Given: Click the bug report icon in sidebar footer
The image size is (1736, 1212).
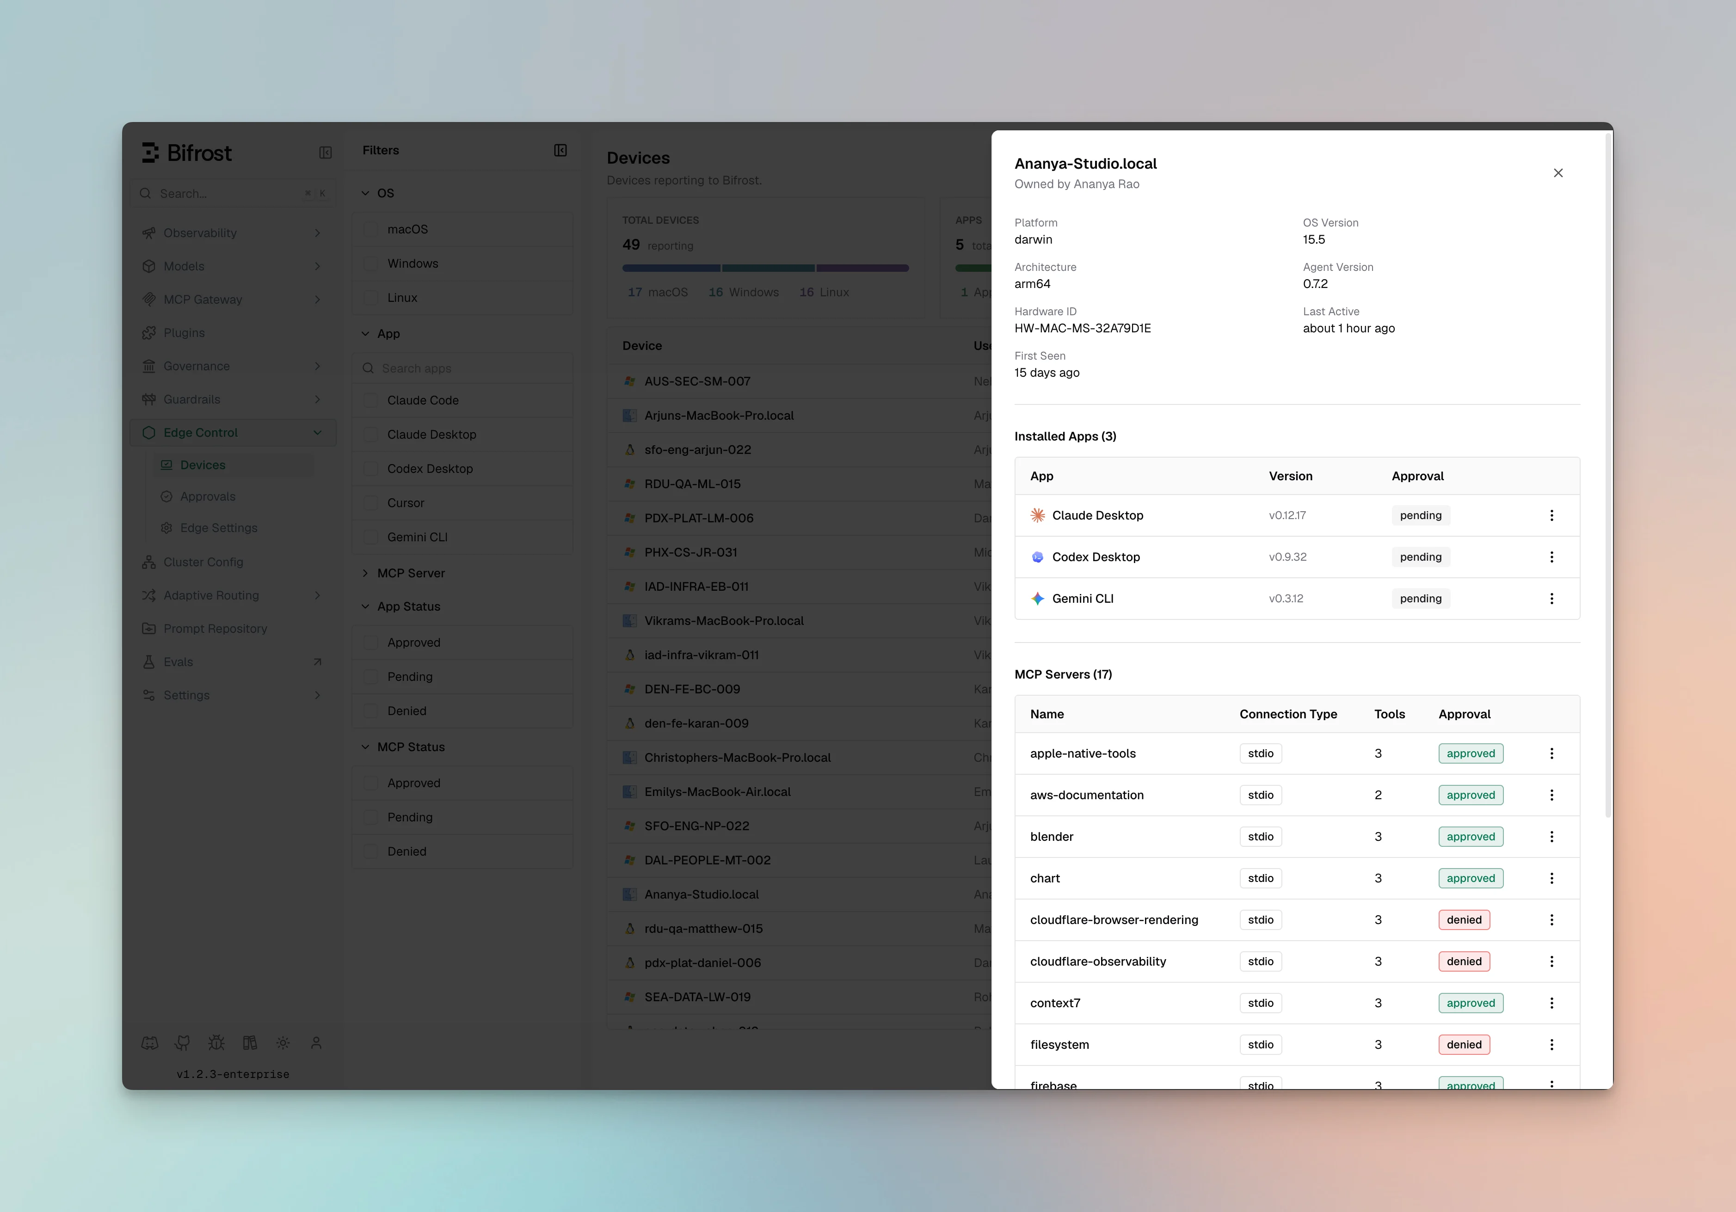Looking at the screenshot, I should [216, 1043].
